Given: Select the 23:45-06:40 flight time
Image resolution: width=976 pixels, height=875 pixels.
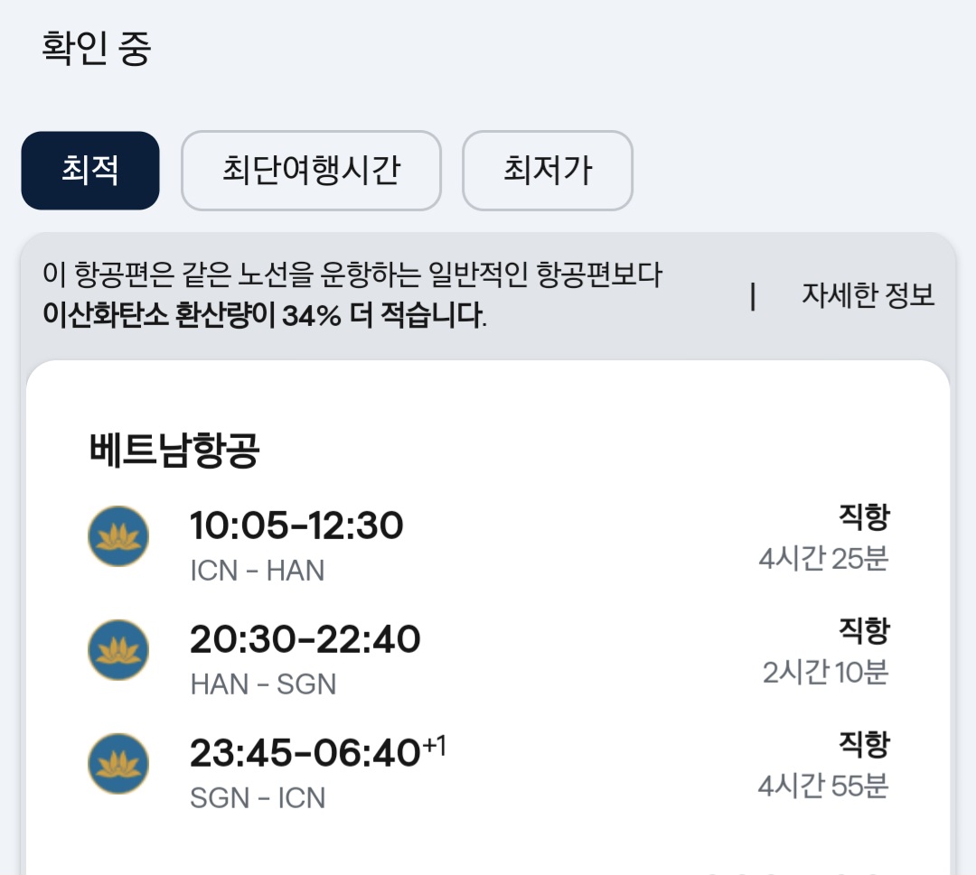Looking at the screenshot, I should coord(305,753).
